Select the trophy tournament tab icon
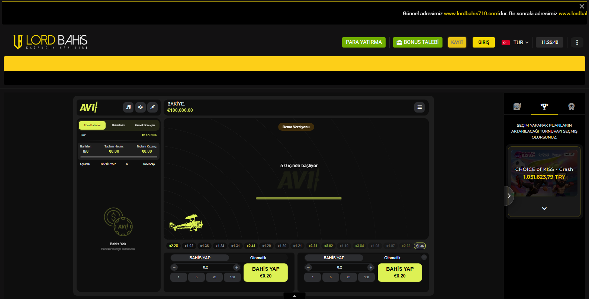This screenshot has height=299, width=589. point(544,107)
